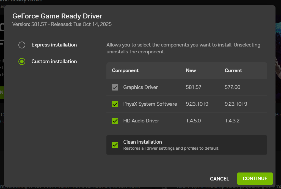Click the Component column header

[x=125, y=70]
